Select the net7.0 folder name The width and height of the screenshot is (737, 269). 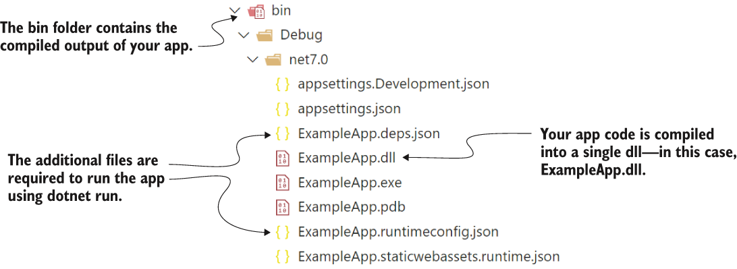click(x=308, y=60)
